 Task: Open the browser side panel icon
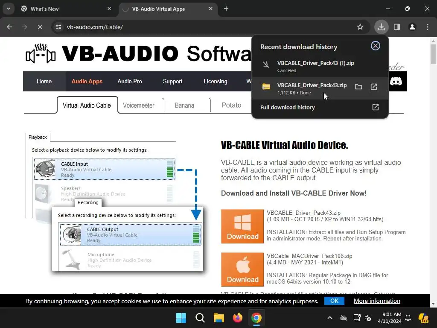[x=397, y=27]
